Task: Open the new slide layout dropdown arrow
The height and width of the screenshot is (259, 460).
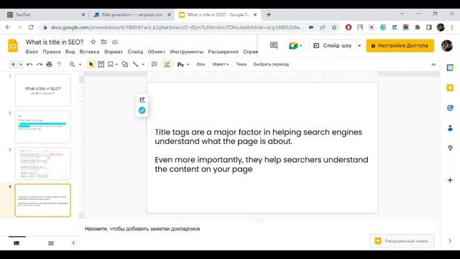Action: (x=21, y=64)
